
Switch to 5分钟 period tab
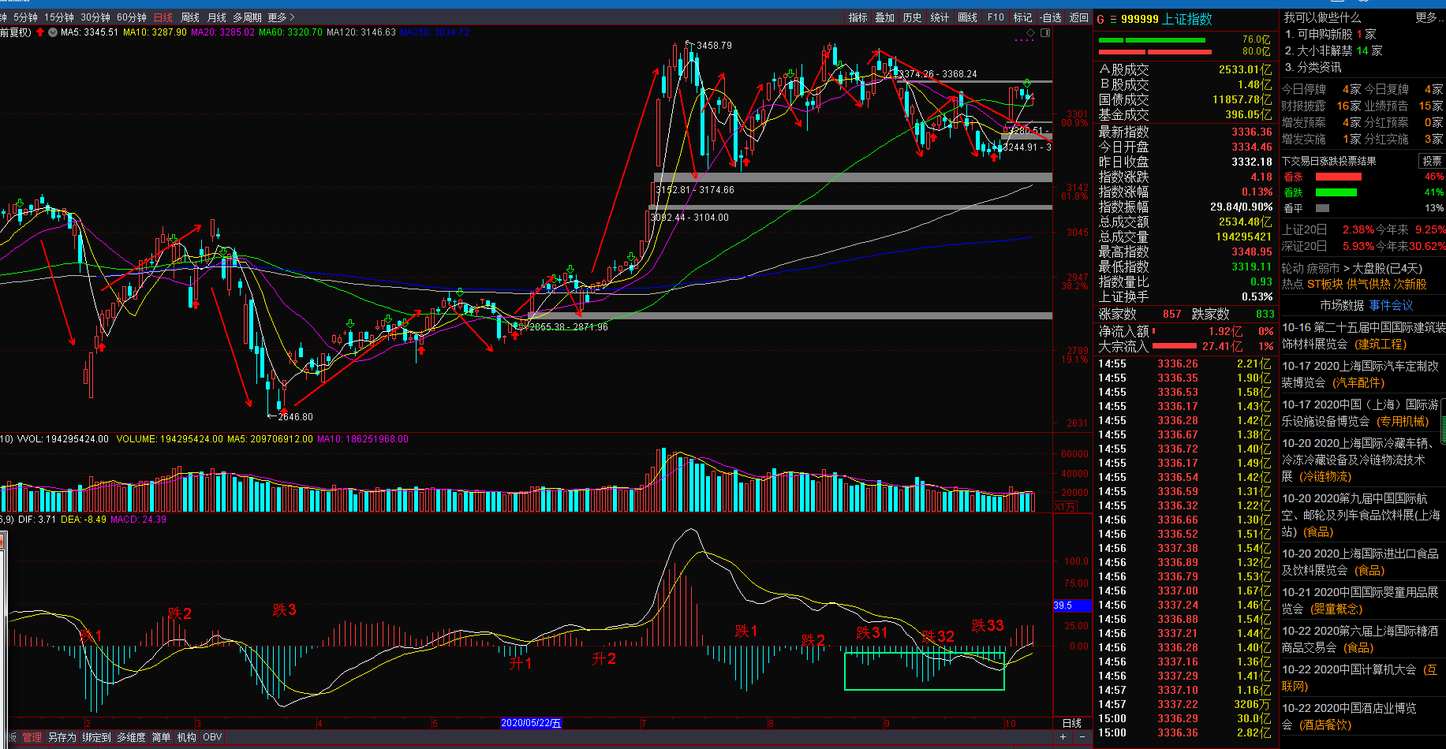[x=25, y=17]
